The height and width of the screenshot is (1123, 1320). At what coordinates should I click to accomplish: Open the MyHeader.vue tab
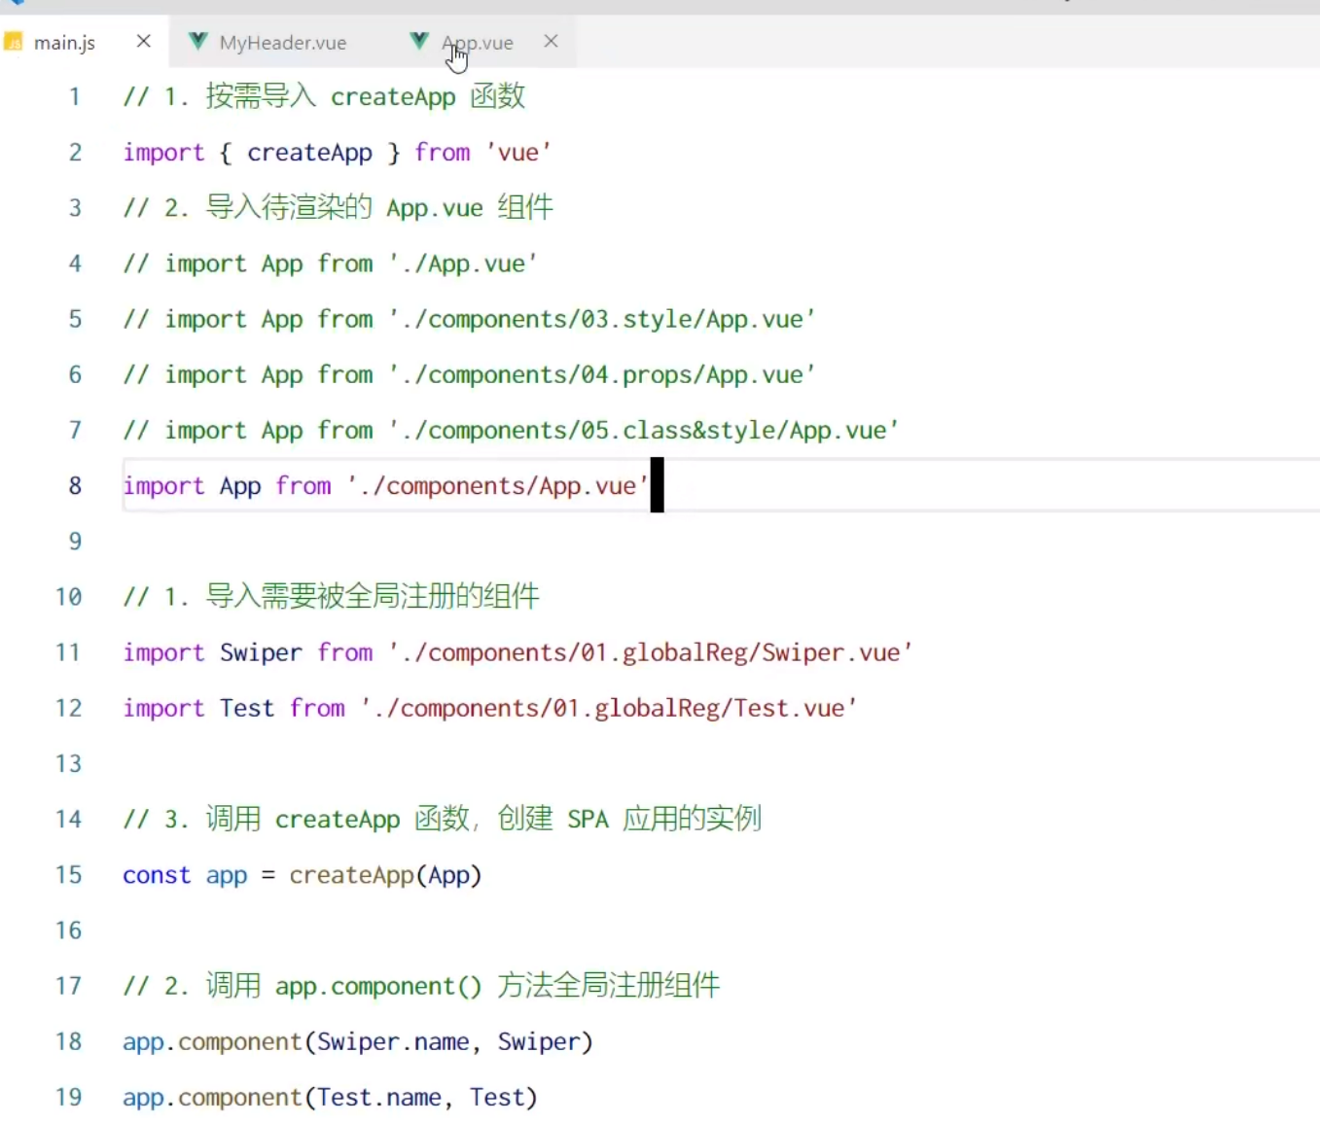pos(283,43)
